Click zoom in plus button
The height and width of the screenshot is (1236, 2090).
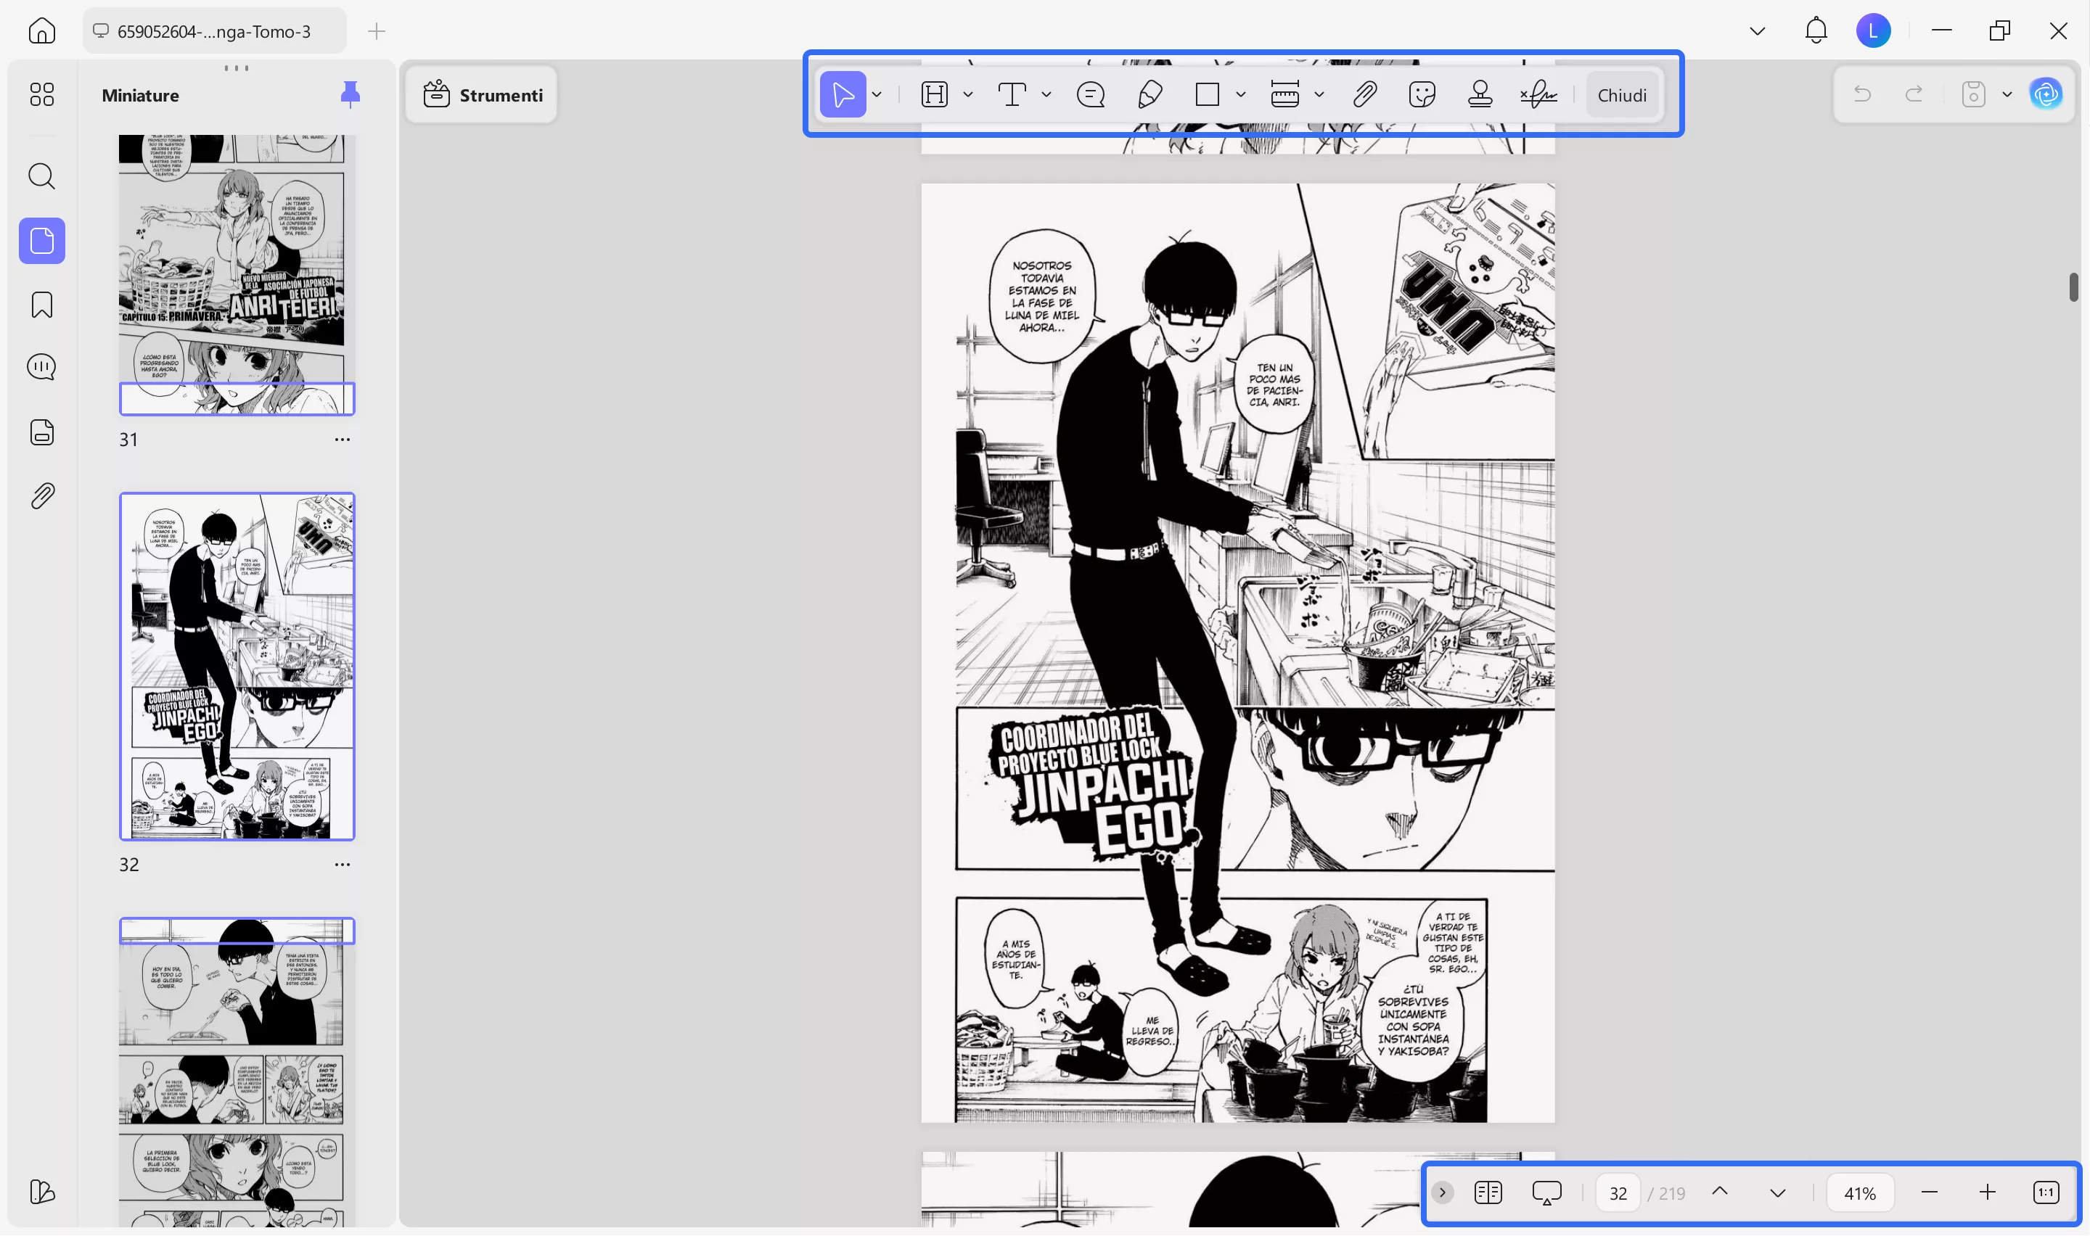(1988, 1192)
